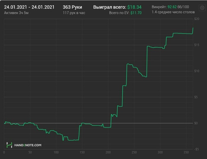Click the 350 hands x-axis tick
207x159 pixels.
point(186,152)
